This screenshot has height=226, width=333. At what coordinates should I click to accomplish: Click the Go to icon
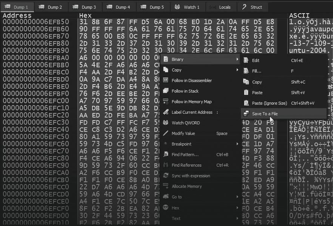[166, 197]
